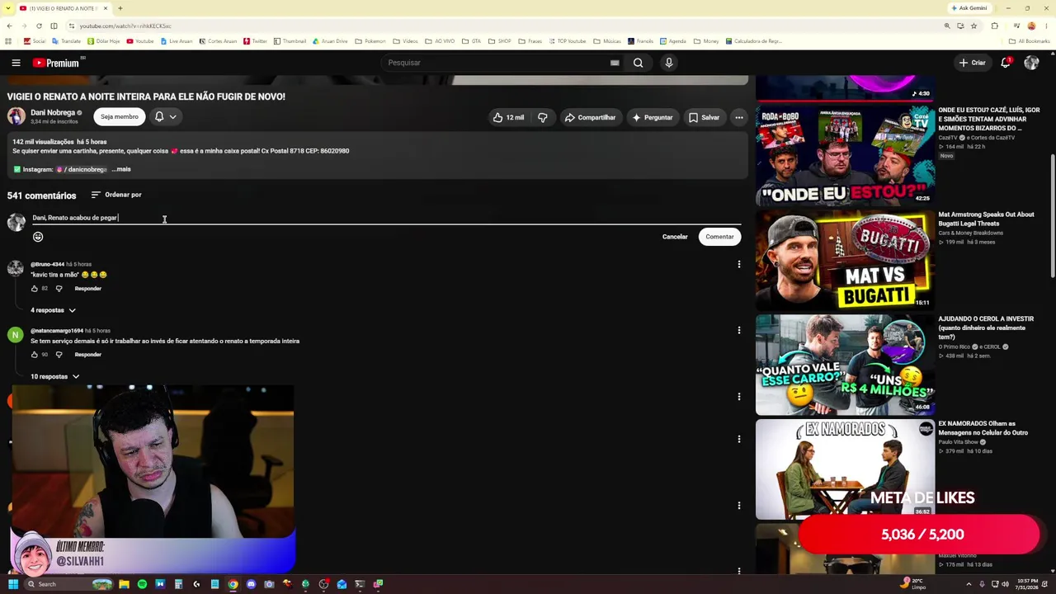
Task: Open YouTube notifications bell
Action: 1005,63
